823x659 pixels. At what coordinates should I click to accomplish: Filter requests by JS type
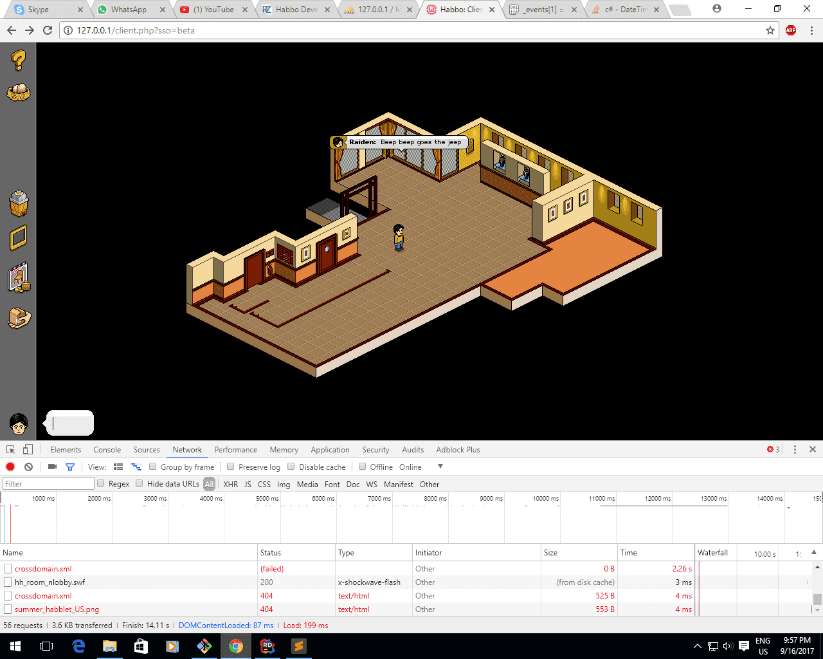(248, 484)
